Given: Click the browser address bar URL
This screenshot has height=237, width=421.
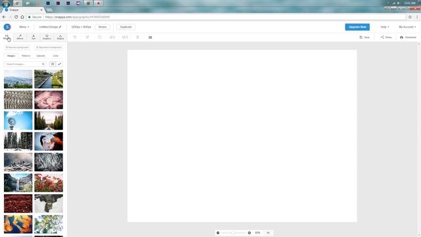Looking at the screenshot, I should (x=78, y=17).
